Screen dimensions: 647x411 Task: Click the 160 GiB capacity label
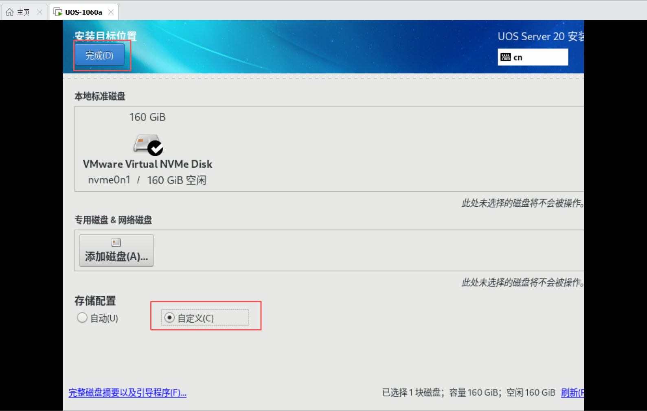tap(147, 117)
